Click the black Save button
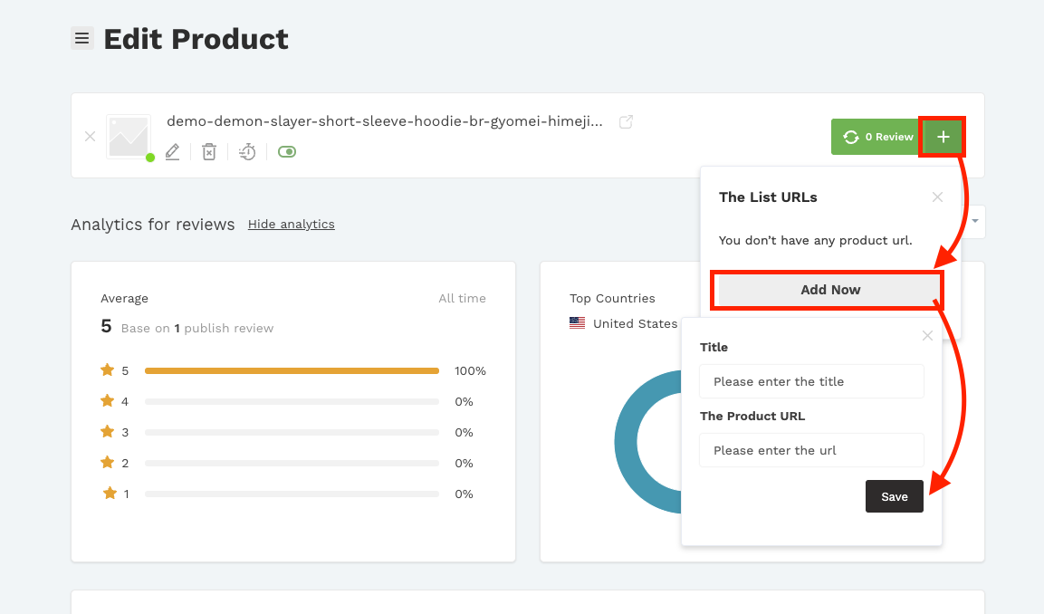 (895, 496)
